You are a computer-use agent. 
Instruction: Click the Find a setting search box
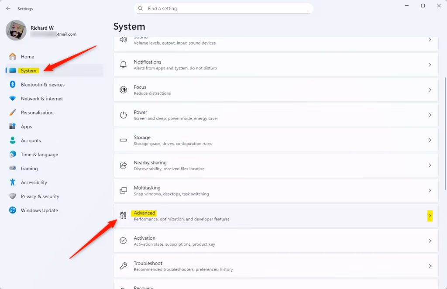pos(223,9)
